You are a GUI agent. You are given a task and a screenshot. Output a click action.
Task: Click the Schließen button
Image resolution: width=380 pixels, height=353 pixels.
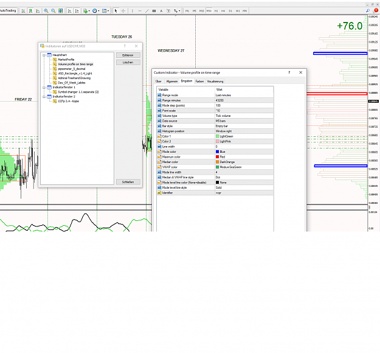[128, 182]
